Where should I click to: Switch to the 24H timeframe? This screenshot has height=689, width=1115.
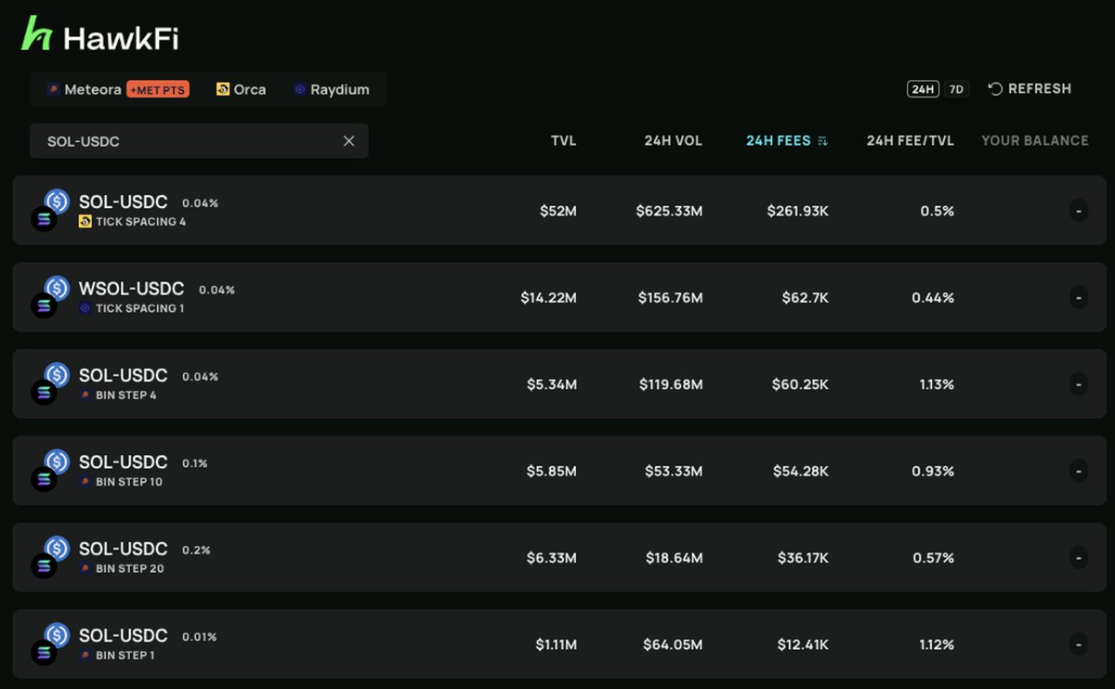click(x=923, y=89)
